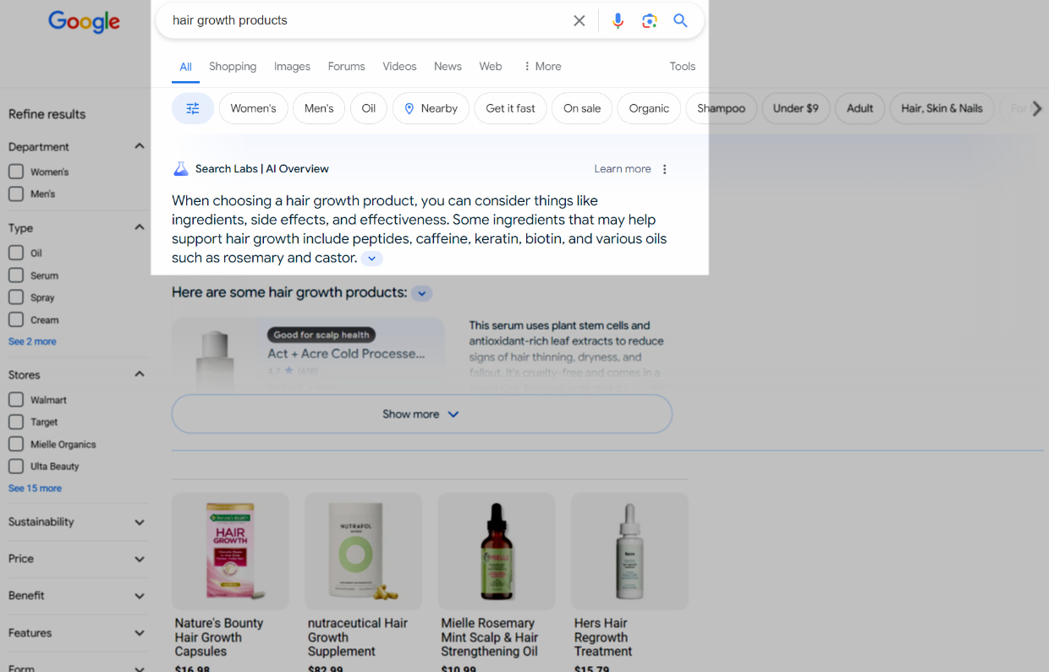Screen dimensions: 1049x672
Task: Check the Target store checkbox
Action: (x=15, y=422)
